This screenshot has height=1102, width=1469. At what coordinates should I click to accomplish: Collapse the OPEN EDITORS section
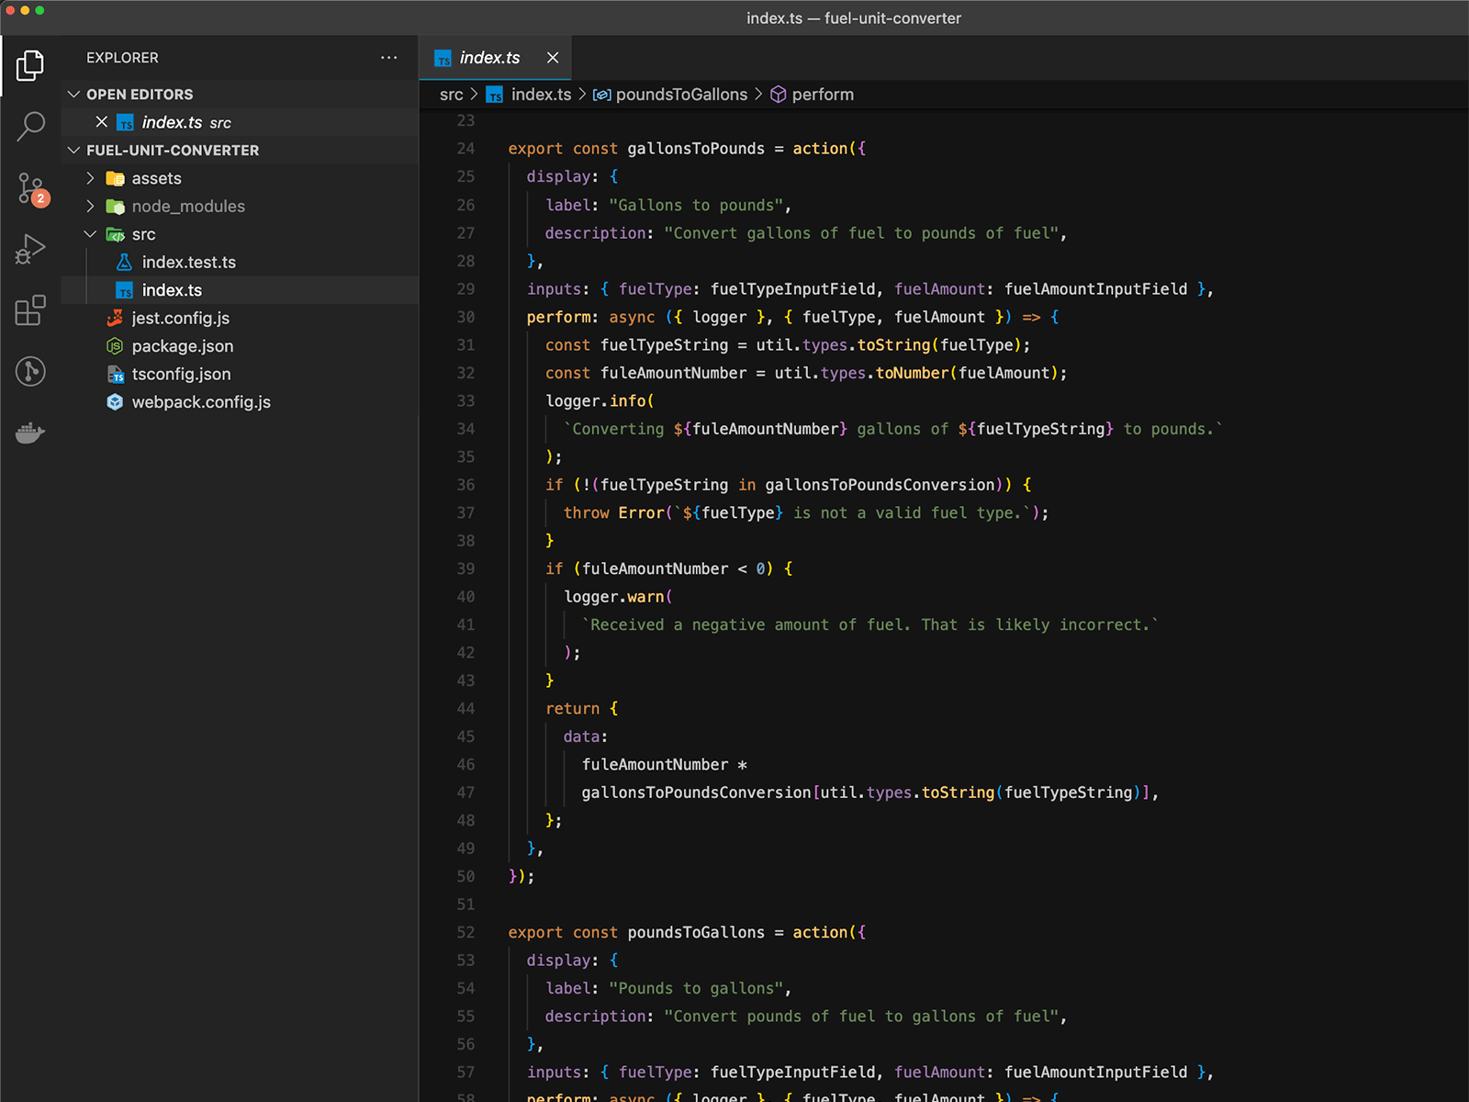(73, 94)
